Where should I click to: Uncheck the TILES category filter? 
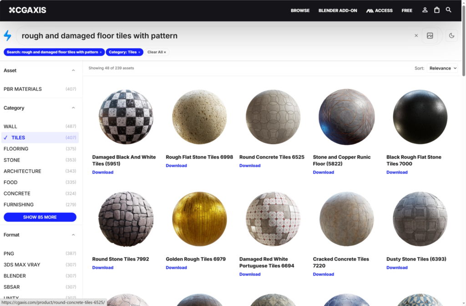coord(18,138)
